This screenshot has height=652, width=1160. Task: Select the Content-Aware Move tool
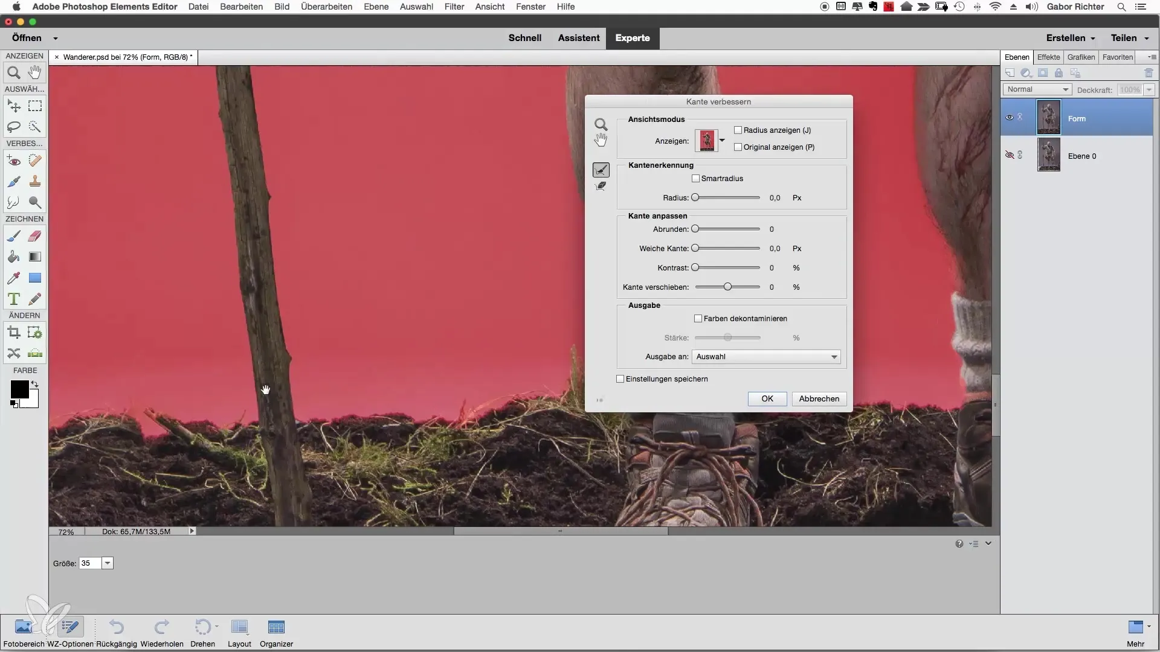(x=13, y=353)
